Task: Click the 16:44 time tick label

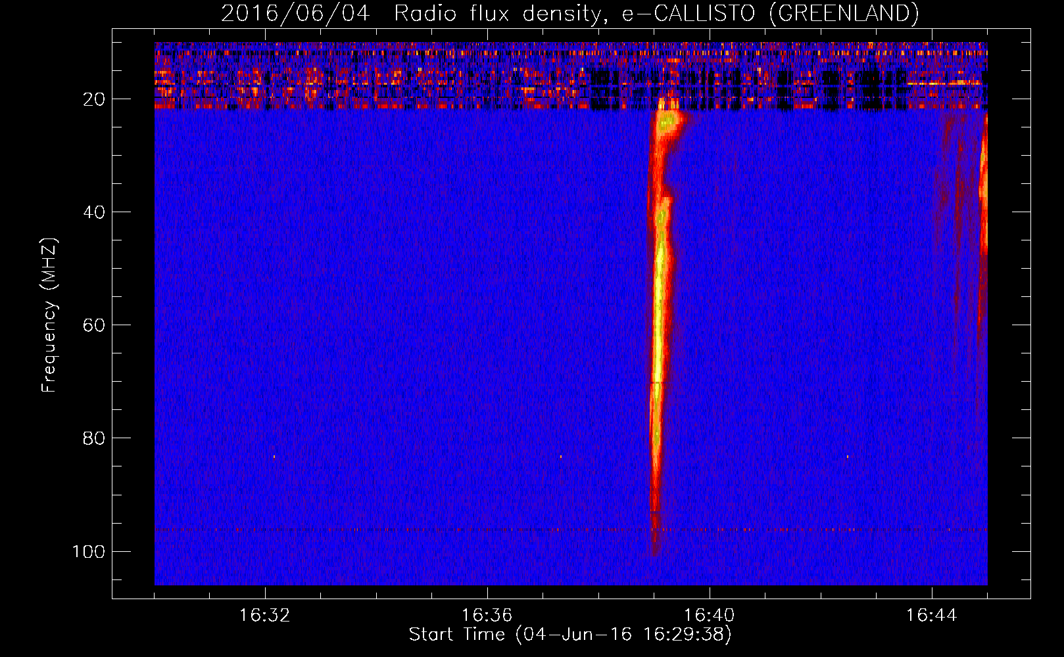Action: [932, 616]
